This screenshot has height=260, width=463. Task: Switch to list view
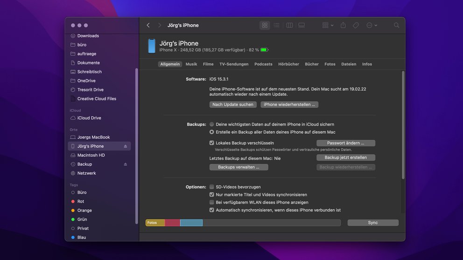click(277, 25)
